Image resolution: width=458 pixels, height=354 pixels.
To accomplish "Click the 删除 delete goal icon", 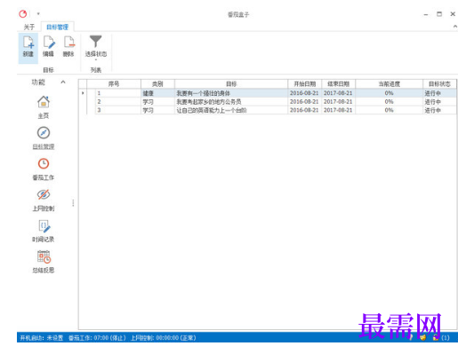I will 68,47.
